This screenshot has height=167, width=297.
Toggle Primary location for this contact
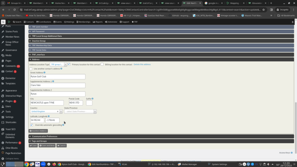pyautogui.click(x=69, y=64)
